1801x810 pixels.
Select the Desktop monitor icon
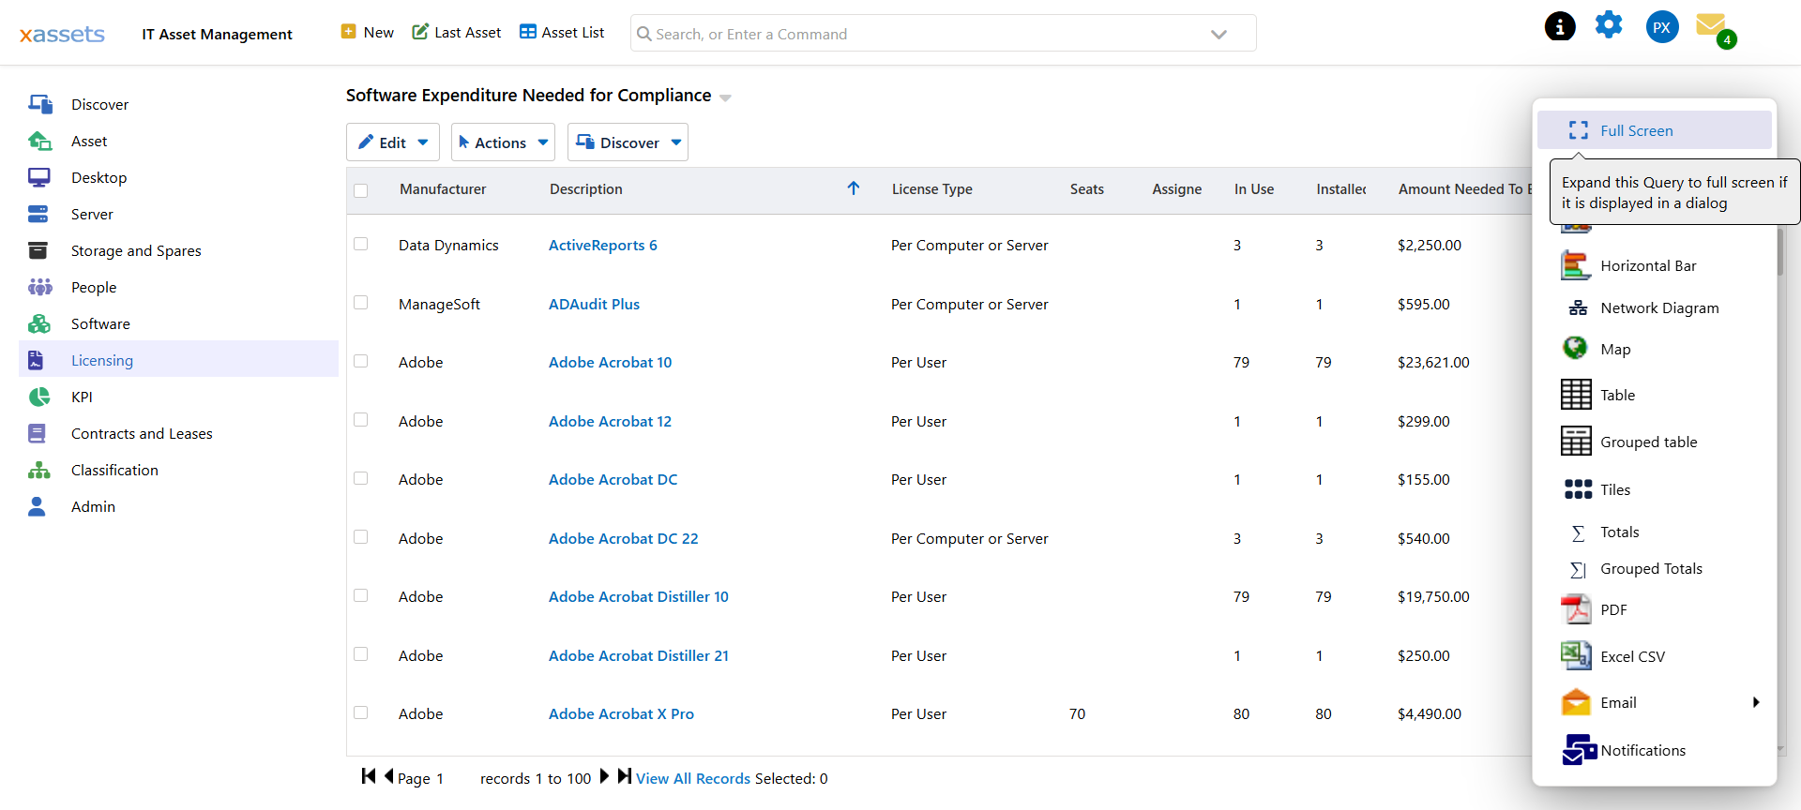point(39,177)
